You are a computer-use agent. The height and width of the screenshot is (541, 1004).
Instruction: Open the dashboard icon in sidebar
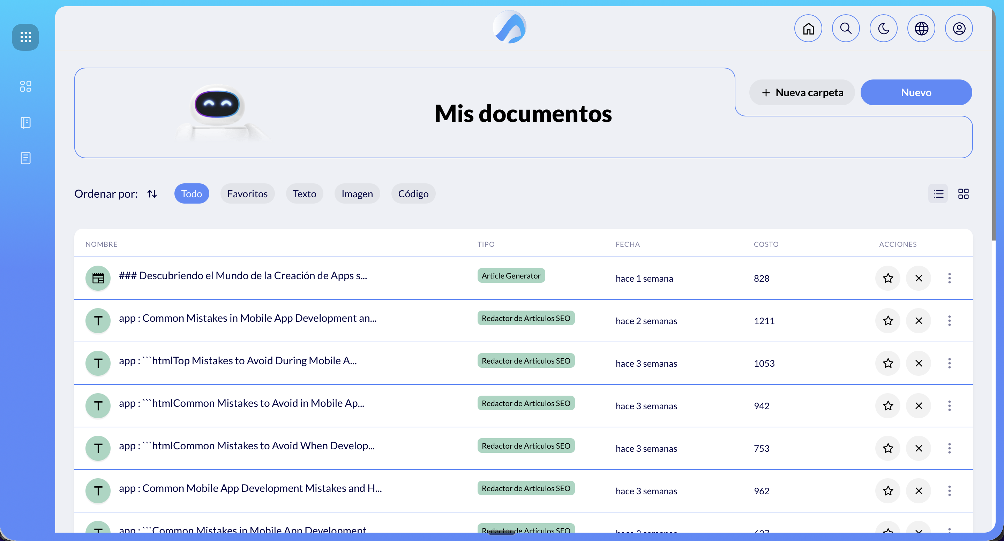click(25, 86)
